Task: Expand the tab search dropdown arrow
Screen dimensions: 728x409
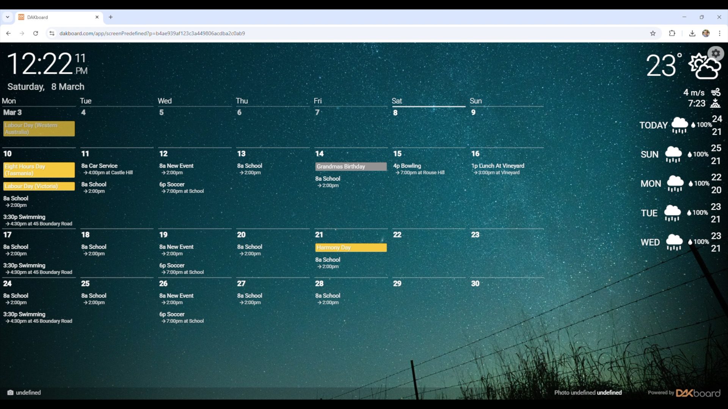Action: coord(7,17)
